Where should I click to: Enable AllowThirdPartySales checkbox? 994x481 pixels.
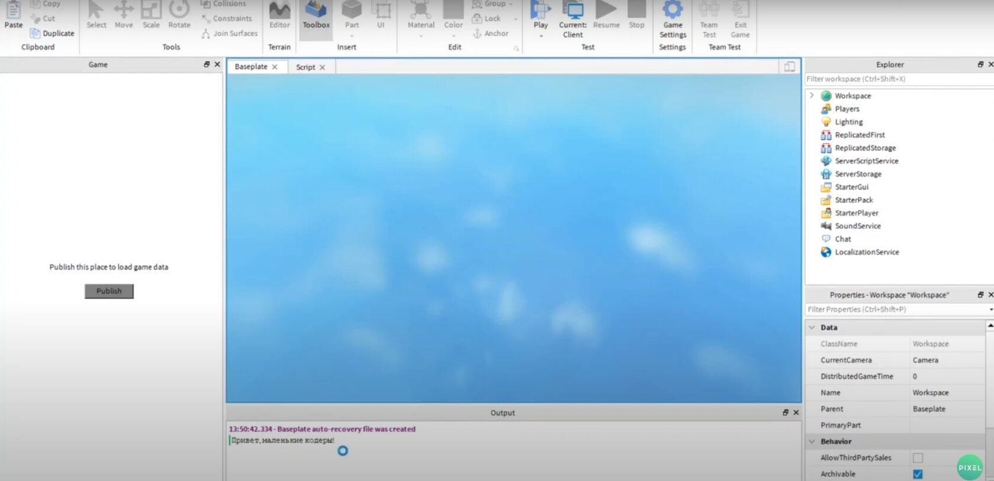coord(918,458)
